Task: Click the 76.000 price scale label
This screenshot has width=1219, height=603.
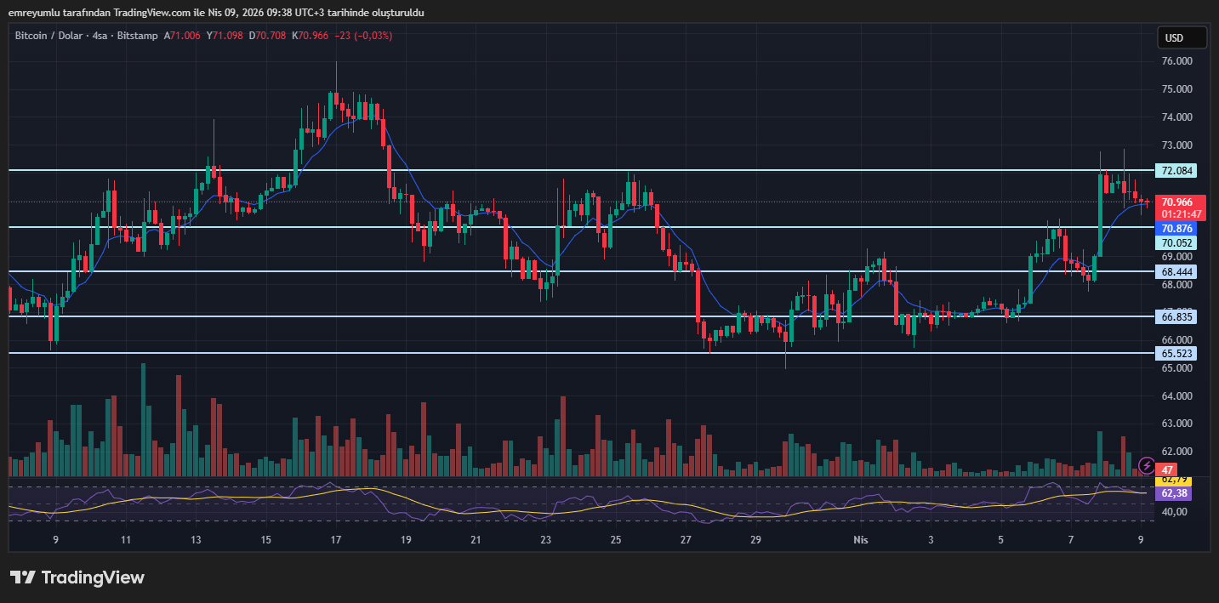Action: [x=1177, y=61]
